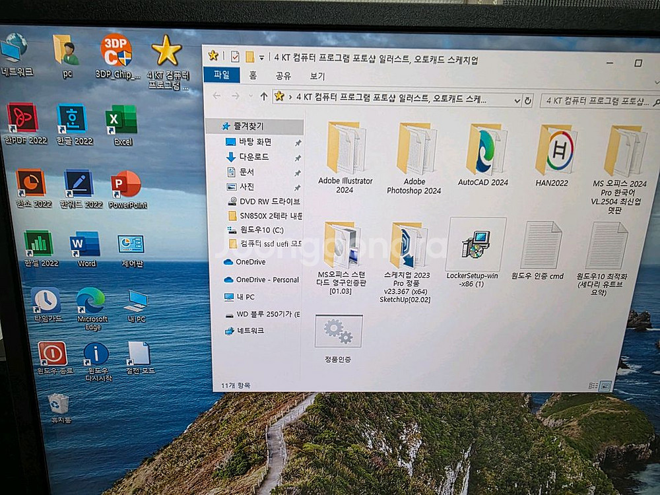660x495 pixels.
Task: Open Microsoft Edge from the desktop
Action: click(x=92, y=308)
